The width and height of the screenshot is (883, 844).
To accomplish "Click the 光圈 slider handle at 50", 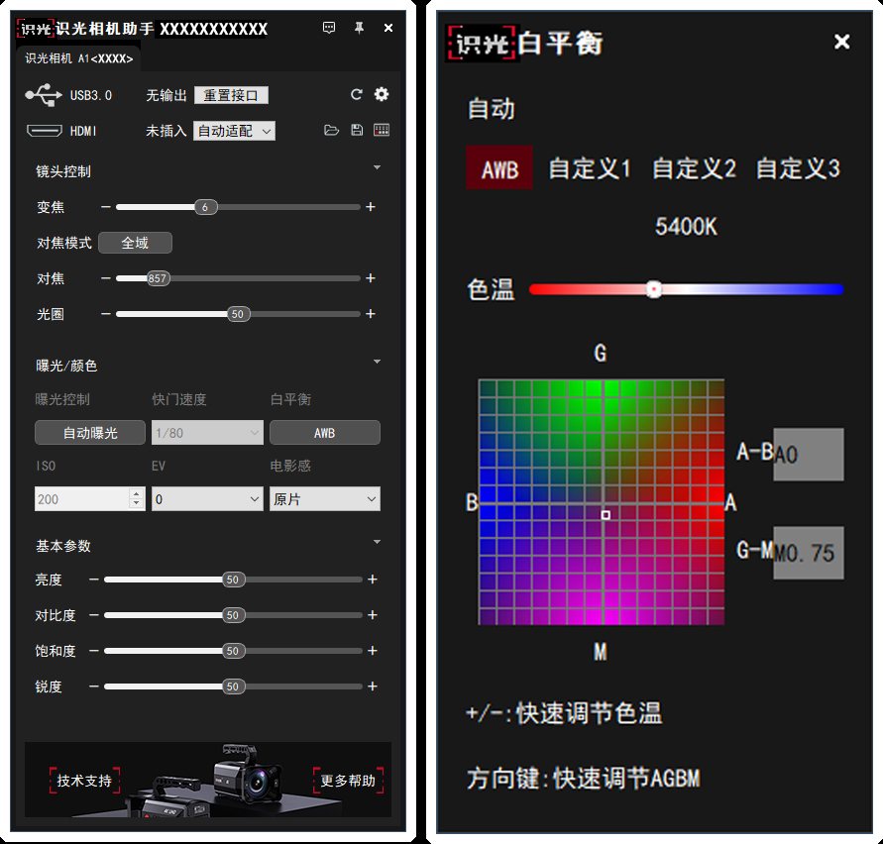I will coord(238,314).
